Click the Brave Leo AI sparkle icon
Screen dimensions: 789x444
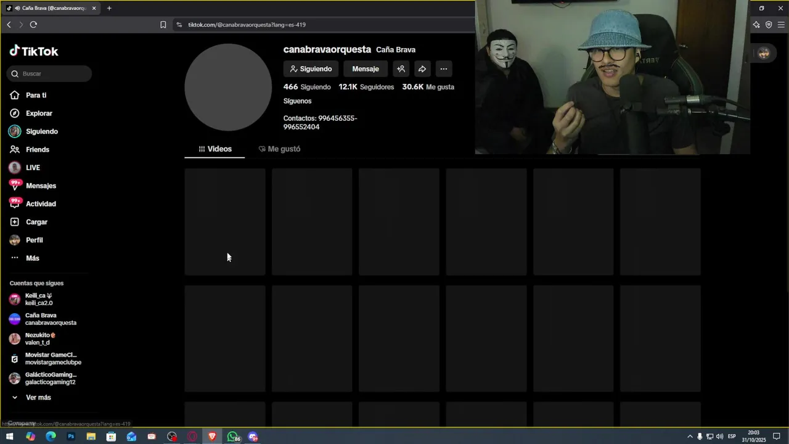click(x=756, y=25)
